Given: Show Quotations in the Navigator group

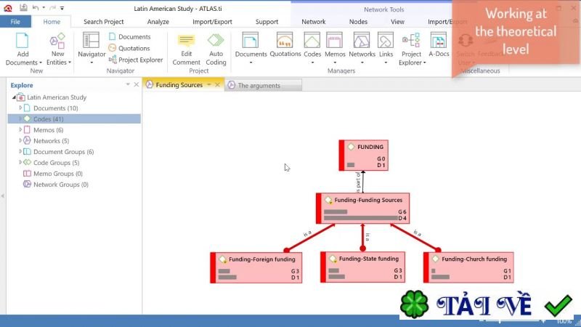Looking at the screenshot, I should tap(129, 48).
